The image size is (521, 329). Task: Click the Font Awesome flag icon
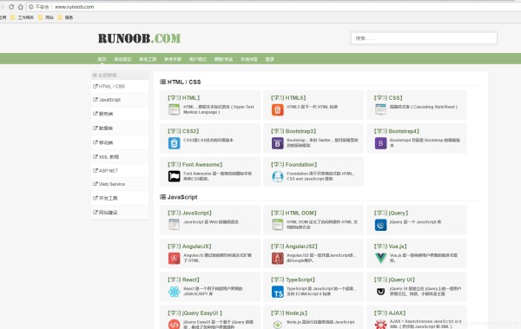click(x=174, y=176)
